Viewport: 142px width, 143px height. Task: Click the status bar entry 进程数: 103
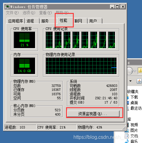click(20, 127)
